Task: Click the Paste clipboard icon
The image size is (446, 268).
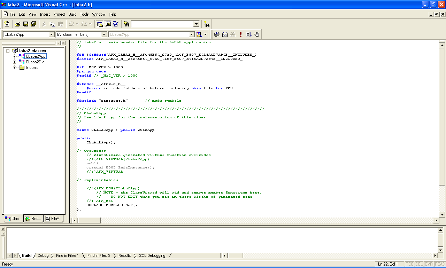Action: [60, 24]
